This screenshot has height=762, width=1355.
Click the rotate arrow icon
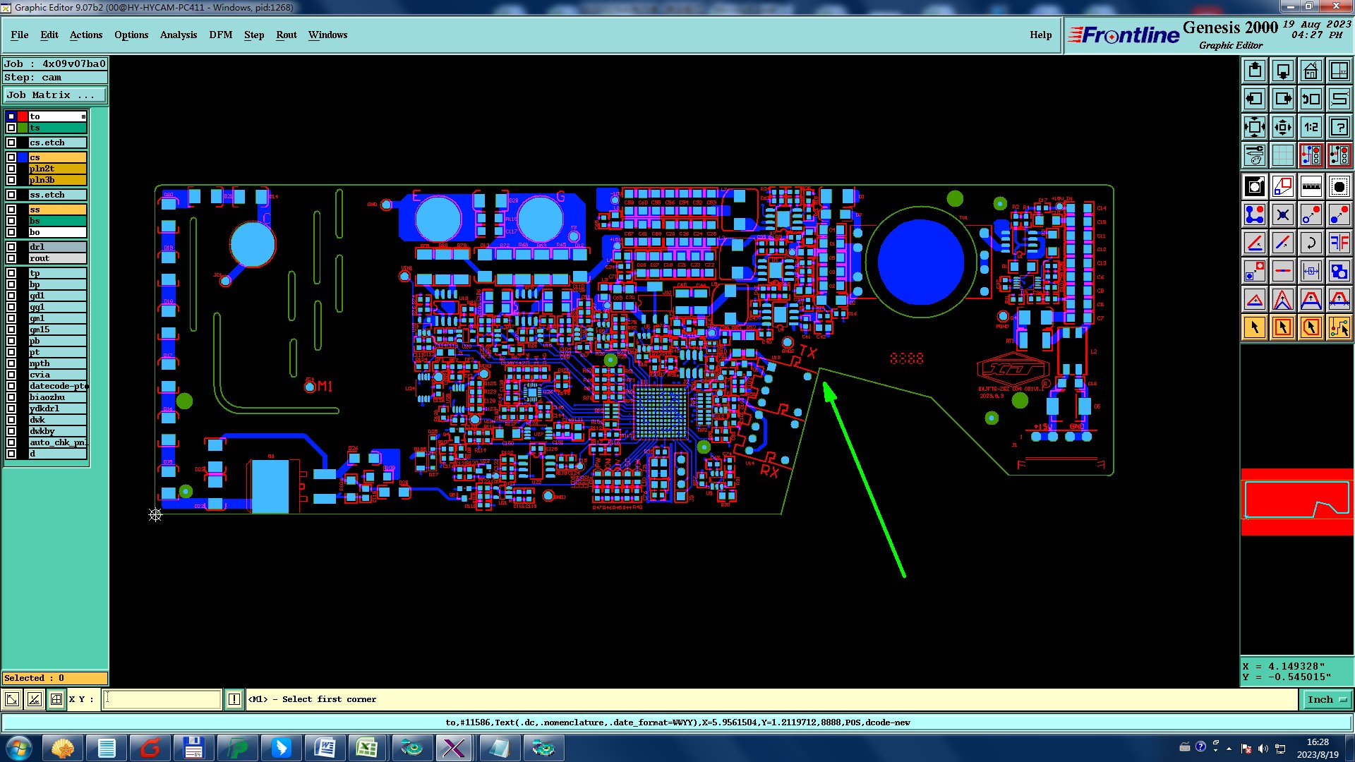point(1311,243)
